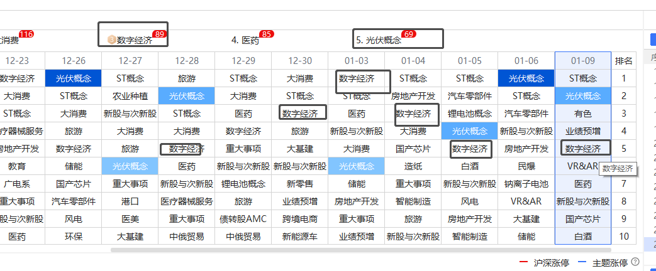Click rank number 1 in 排名 column
656x271 pixels.
pyautogui.click(x=624, y=78)
